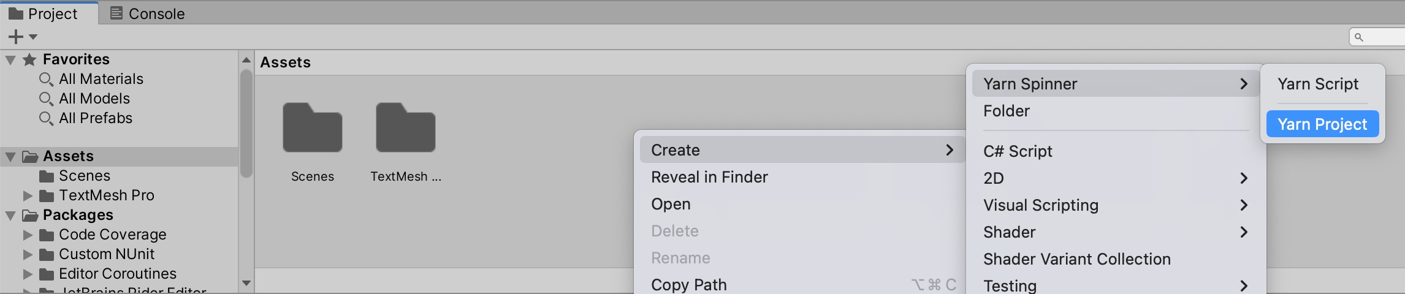Expand the TextMesh Pro tree folder
1405x294 pixels.
tap(28, 196)
